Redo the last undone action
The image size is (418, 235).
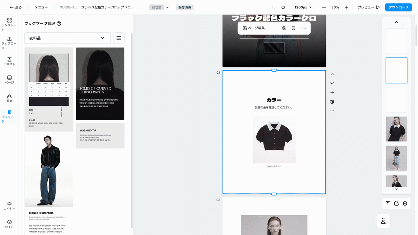[284, 7]
